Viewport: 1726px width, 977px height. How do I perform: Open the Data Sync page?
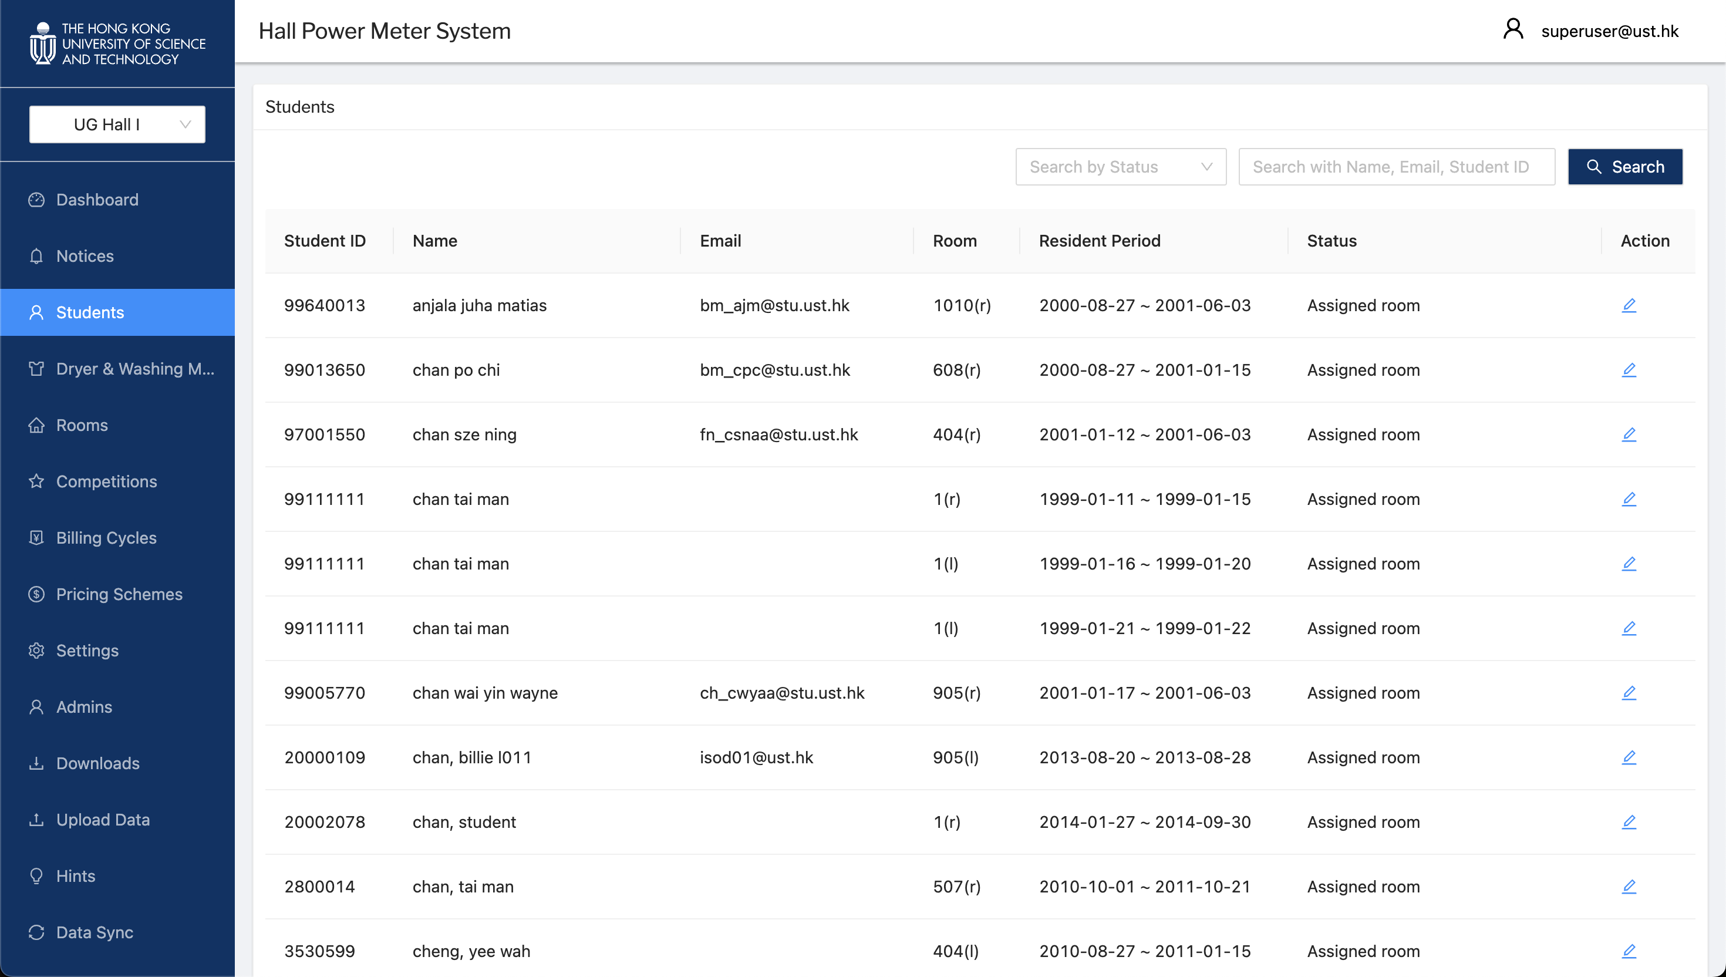(x=95, y=932)
